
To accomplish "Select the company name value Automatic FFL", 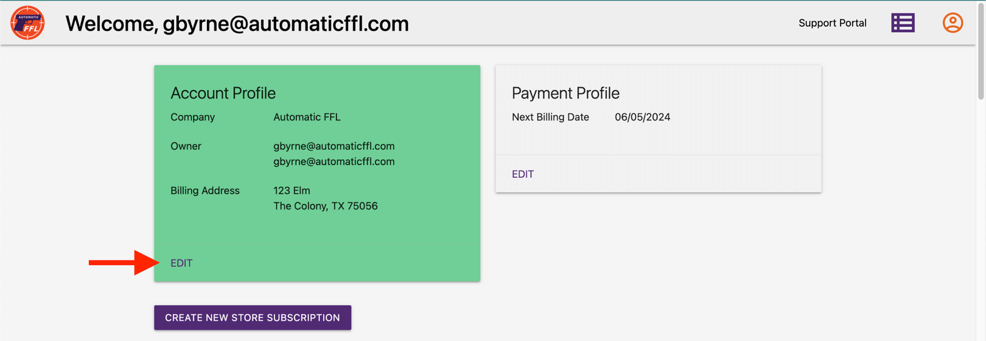I will (307, 117).
